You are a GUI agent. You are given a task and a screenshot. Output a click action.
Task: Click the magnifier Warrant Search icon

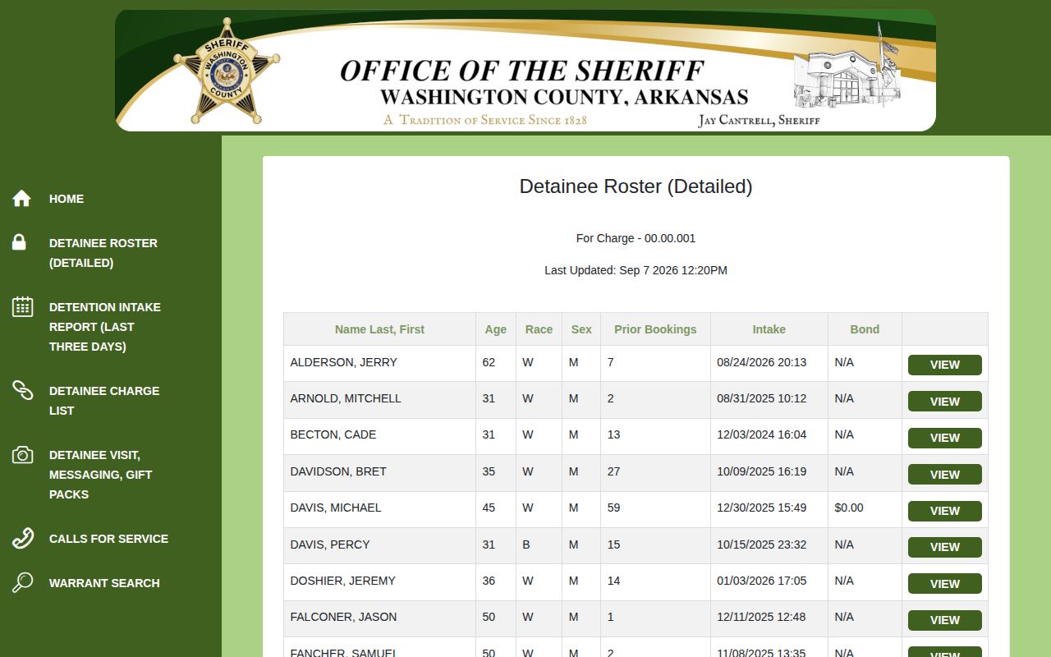[22, 582]
